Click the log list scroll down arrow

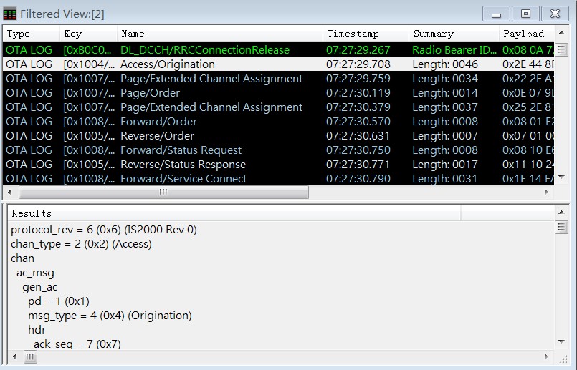tap(561, 177)
